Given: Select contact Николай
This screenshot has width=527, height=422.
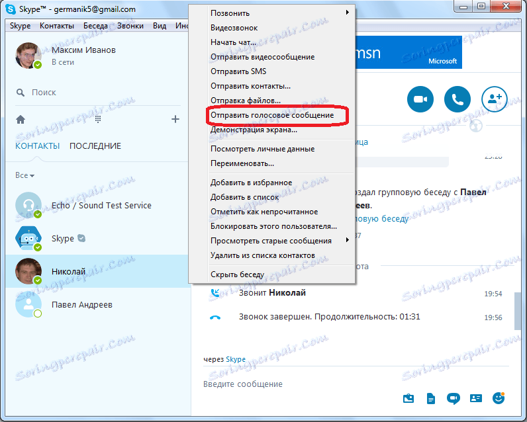Looking at the screenshot, I should pos(98,271).
